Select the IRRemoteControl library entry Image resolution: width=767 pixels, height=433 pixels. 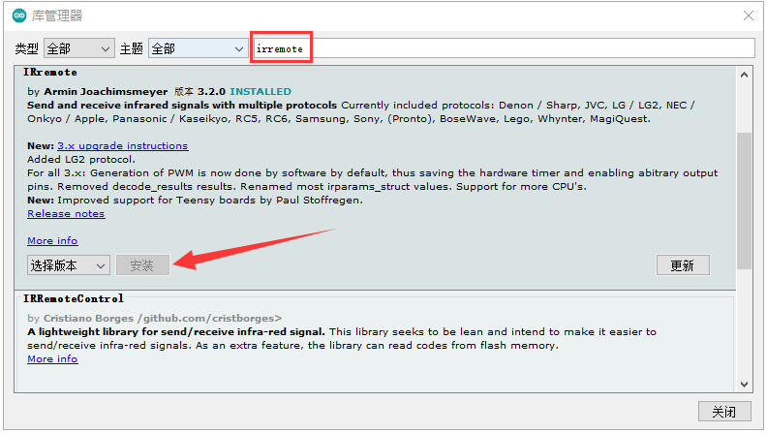coord(74,299)
